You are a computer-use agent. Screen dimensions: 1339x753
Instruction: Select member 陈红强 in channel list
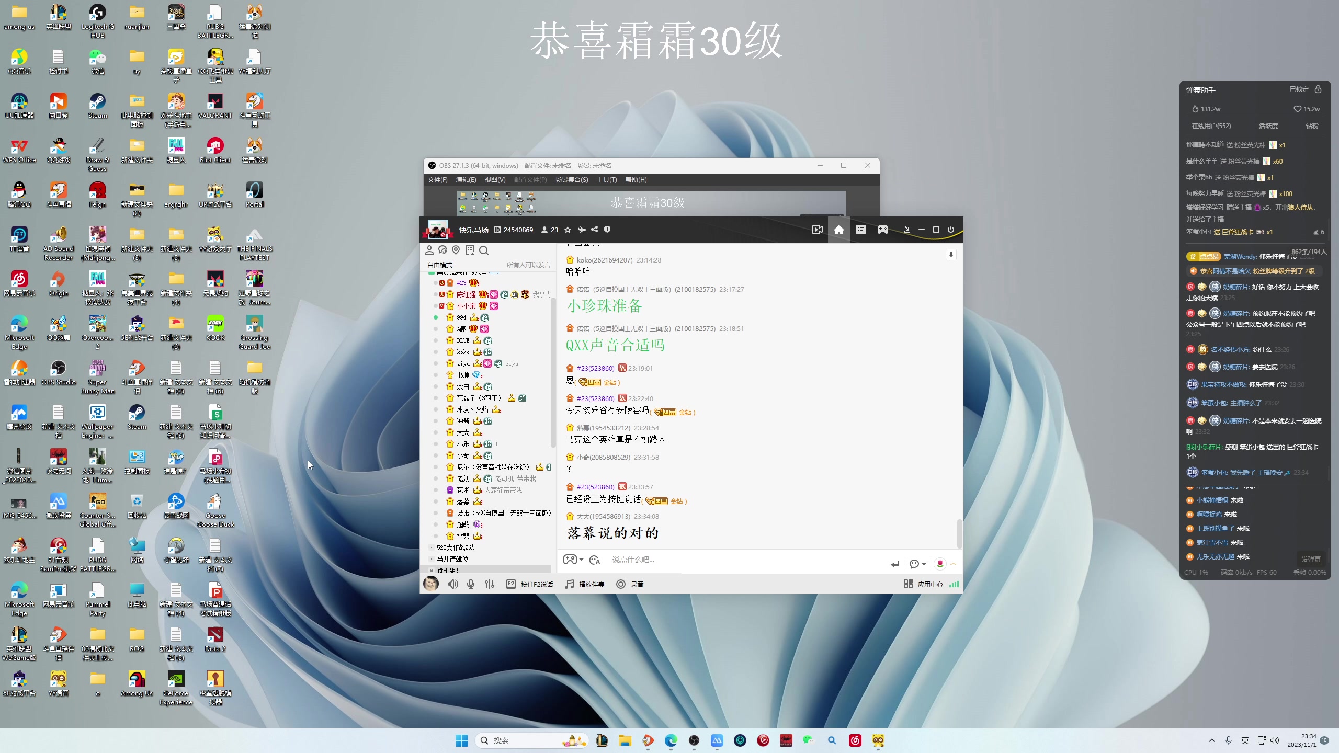click(x=466, y=294)
